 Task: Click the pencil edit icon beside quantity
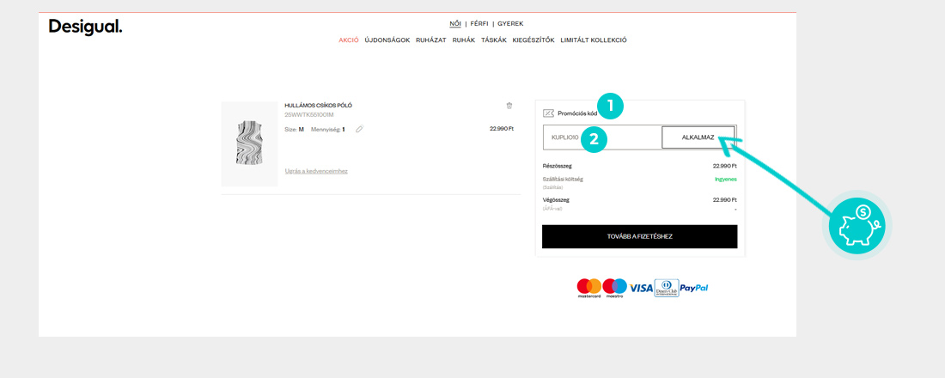click(359, 130)
